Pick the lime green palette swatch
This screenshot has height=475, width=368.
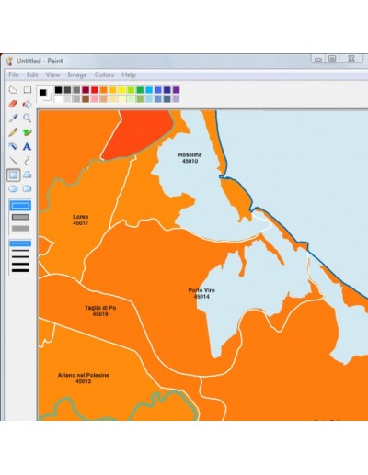coord(131,90)
